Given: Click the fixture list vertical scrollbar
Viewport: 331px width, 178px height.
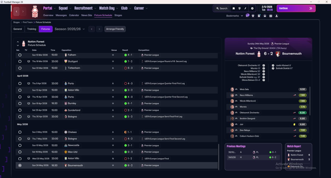Looking at the screenshot, I should (219, 157).
